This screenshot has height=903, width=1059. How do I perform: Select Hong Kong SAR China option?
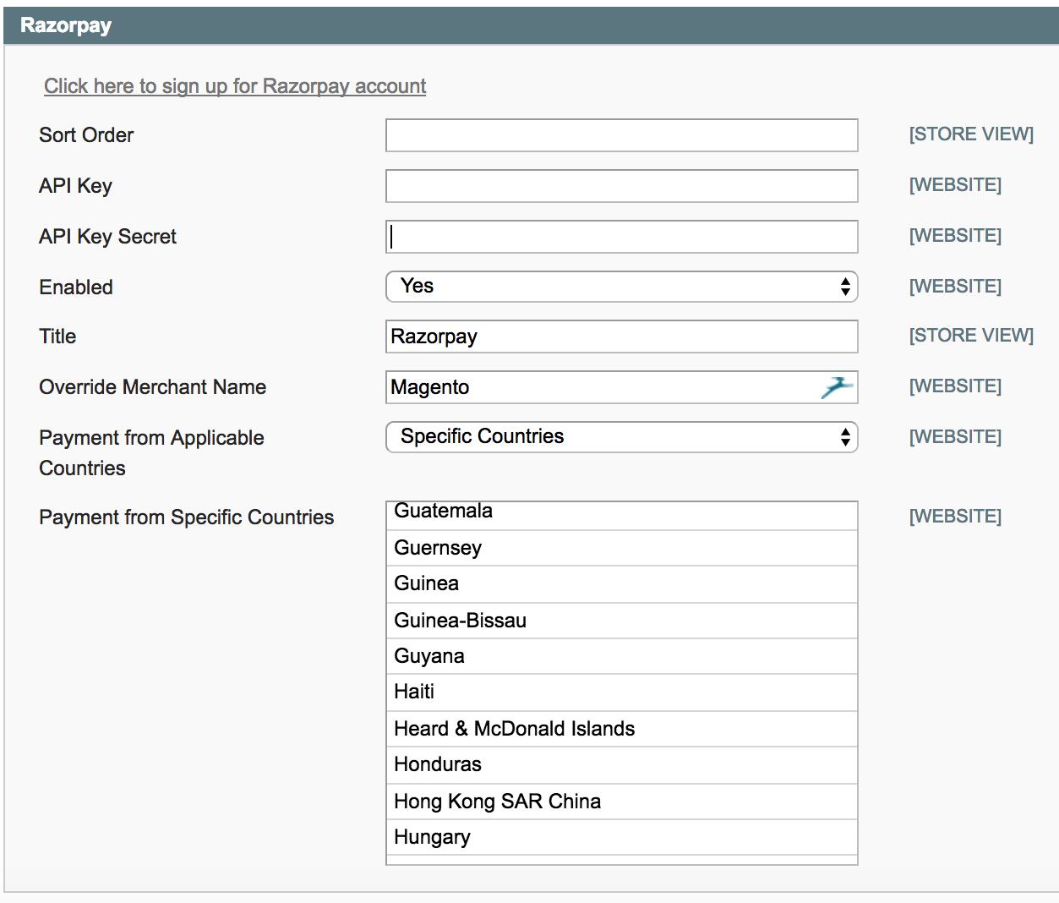click(x=621, y=802)
